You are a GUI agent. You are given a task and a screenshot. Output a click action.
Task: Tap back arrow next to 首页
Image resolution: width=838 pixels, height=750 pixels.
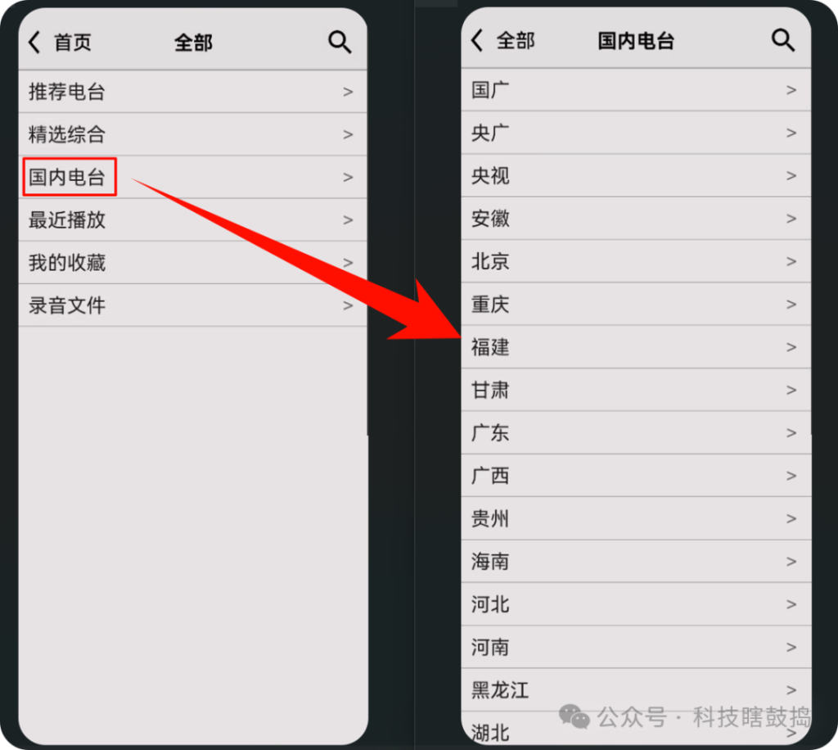coord(34,42)
